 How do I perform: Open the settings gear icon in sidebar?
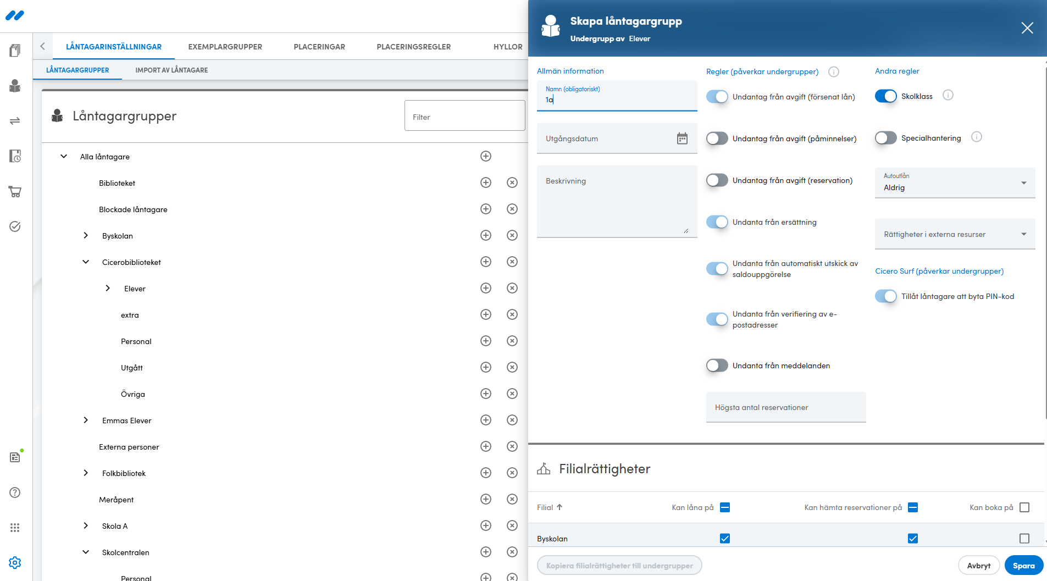(15, 563)
